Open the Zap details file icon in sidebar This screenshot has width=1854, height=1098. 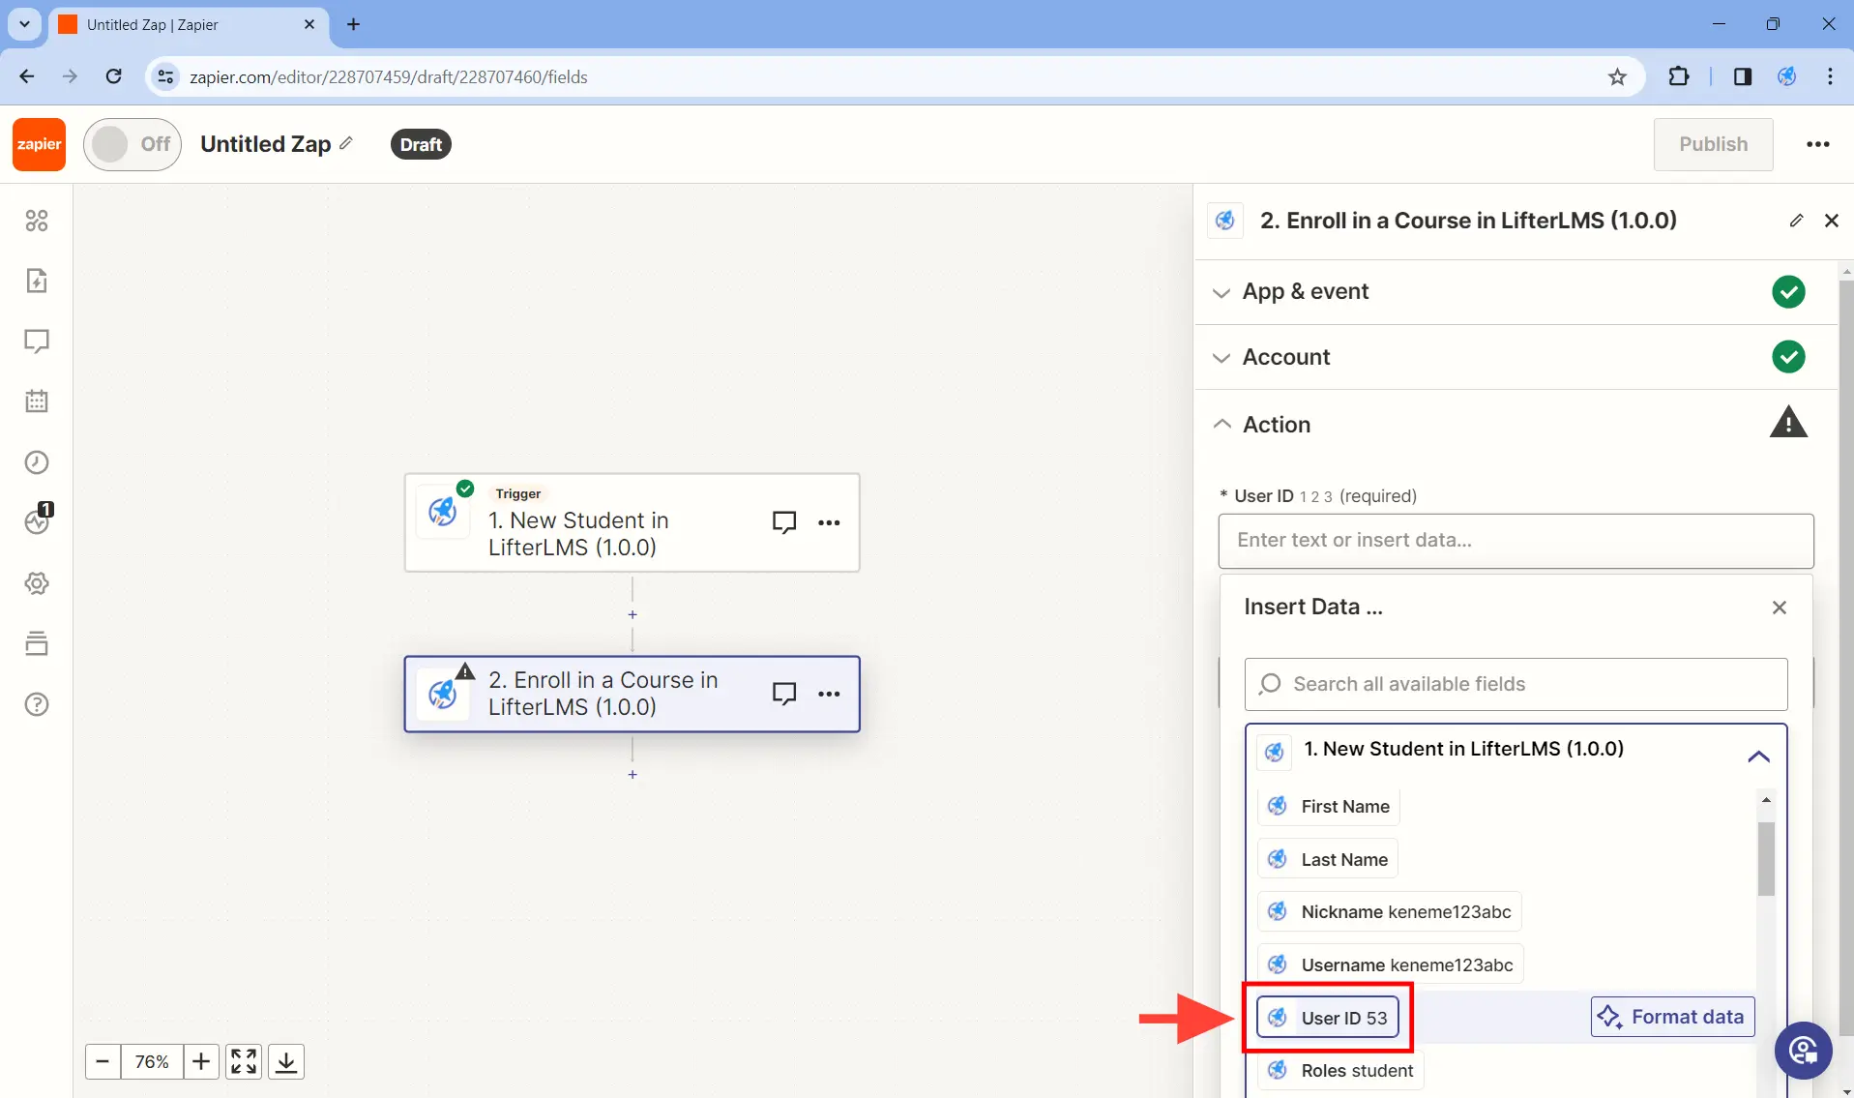point(37,281)
